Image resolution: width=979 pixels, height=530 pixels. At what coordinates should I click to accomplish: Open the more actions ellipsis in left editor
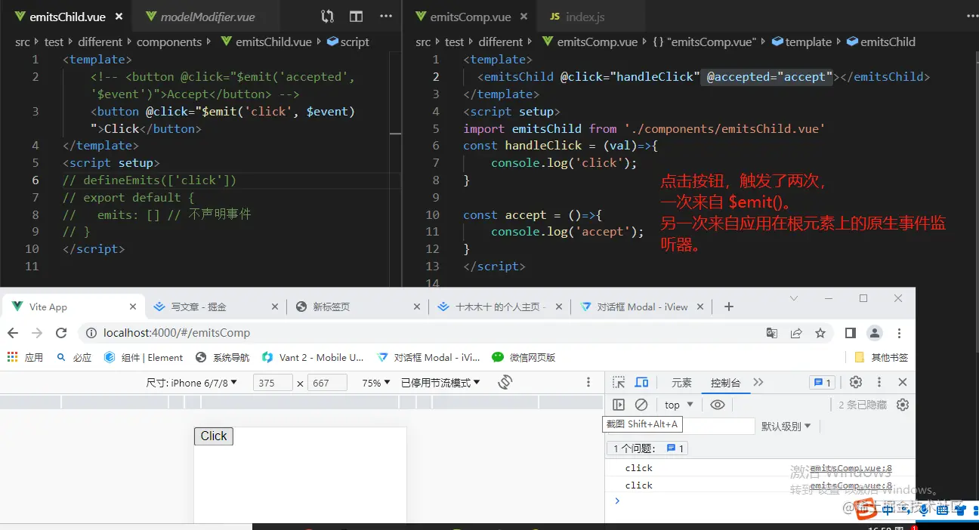tap(386, 17)
